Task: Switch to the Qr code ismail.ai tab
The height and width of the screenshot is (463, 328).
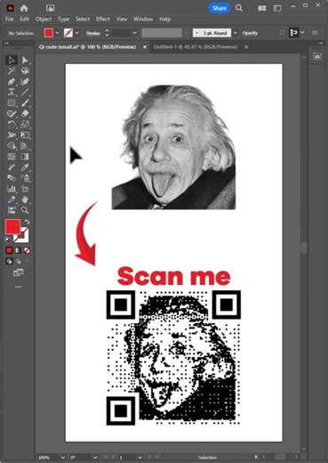Action: [x=87, y=47]
